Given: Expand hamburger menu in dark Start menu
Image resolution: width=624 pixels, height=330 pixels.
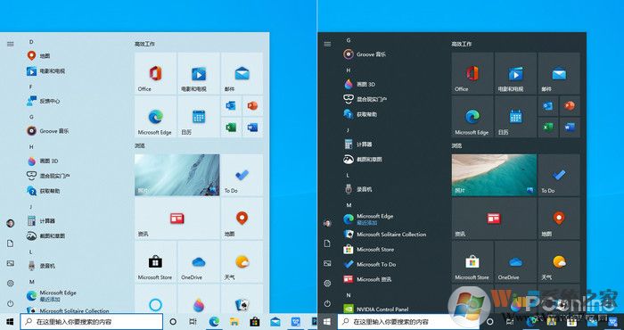Looking at the screenshot, I should click(x=327, y=44).
